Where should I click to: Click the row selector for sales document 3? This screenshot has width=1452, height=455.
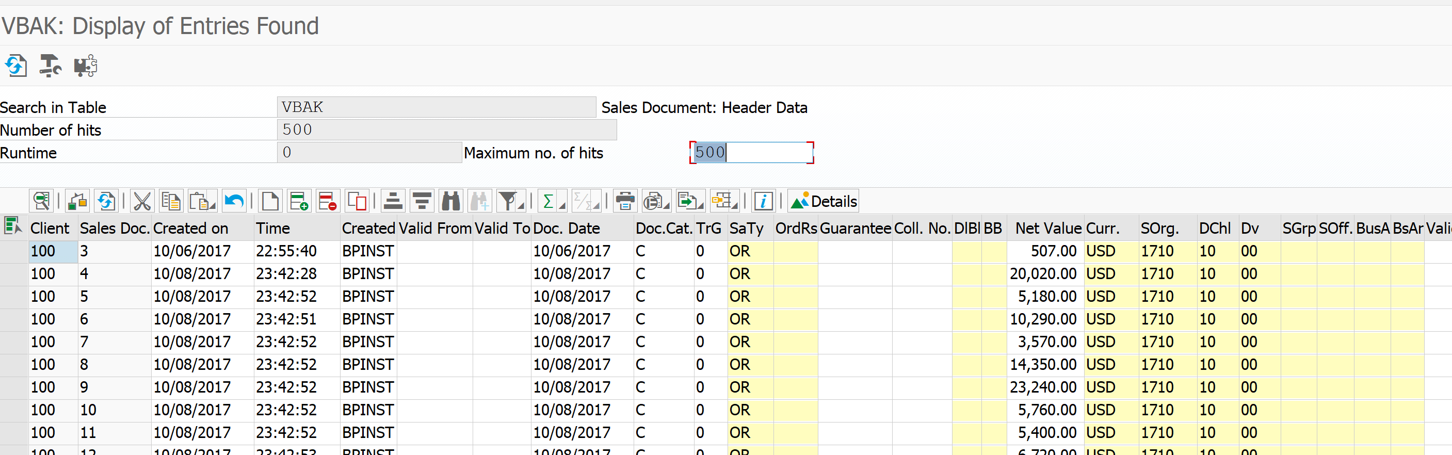[14, 251]
